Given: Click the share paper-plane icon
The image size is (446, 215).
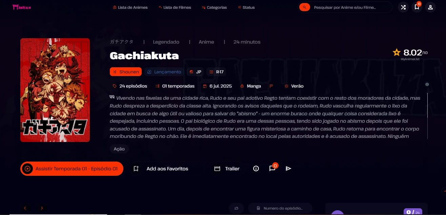Looking at the screenshot, I should (288, 168).
